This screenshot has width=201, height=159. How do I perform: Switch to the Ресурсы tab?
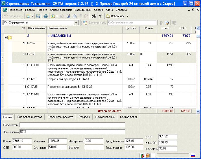84,117
